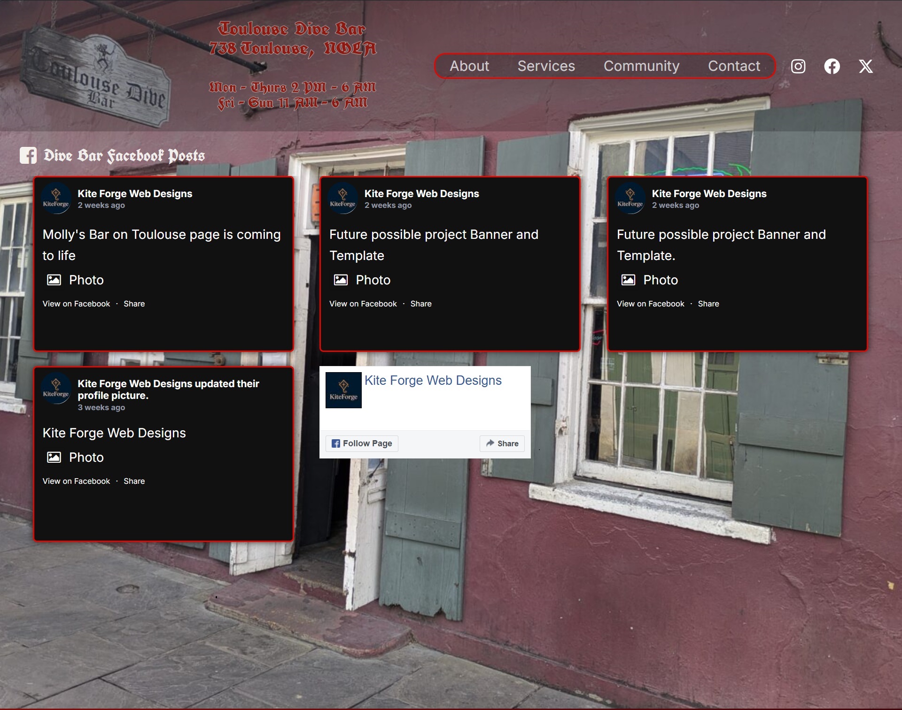
Task: Open Kite Forge Web Designs widget title link
Action: pyautogui.click(x=433, y=380)
